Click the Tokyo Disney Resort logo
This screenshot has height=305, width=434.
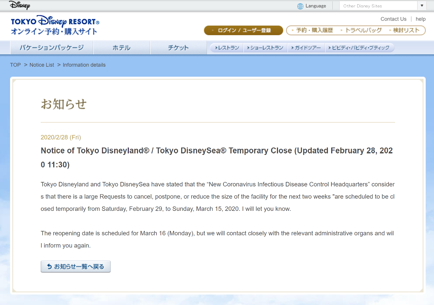[x=55, y=25]
